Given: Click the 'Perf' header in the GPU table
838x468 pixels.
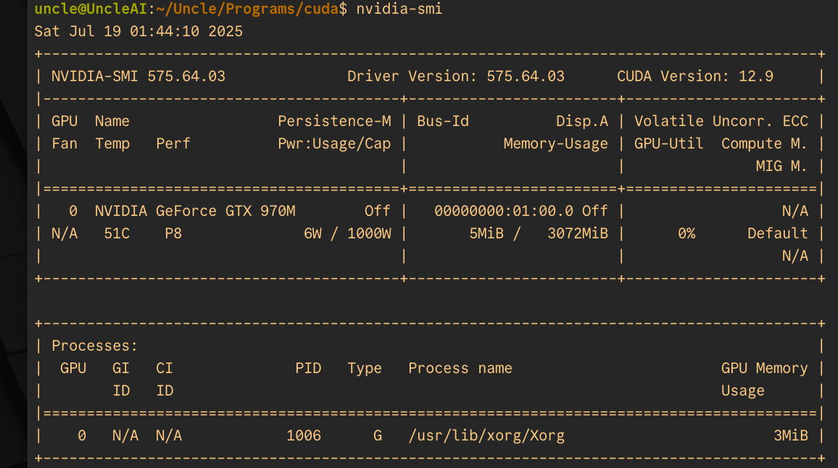Looking at the screenshot, I should point(173,143).
